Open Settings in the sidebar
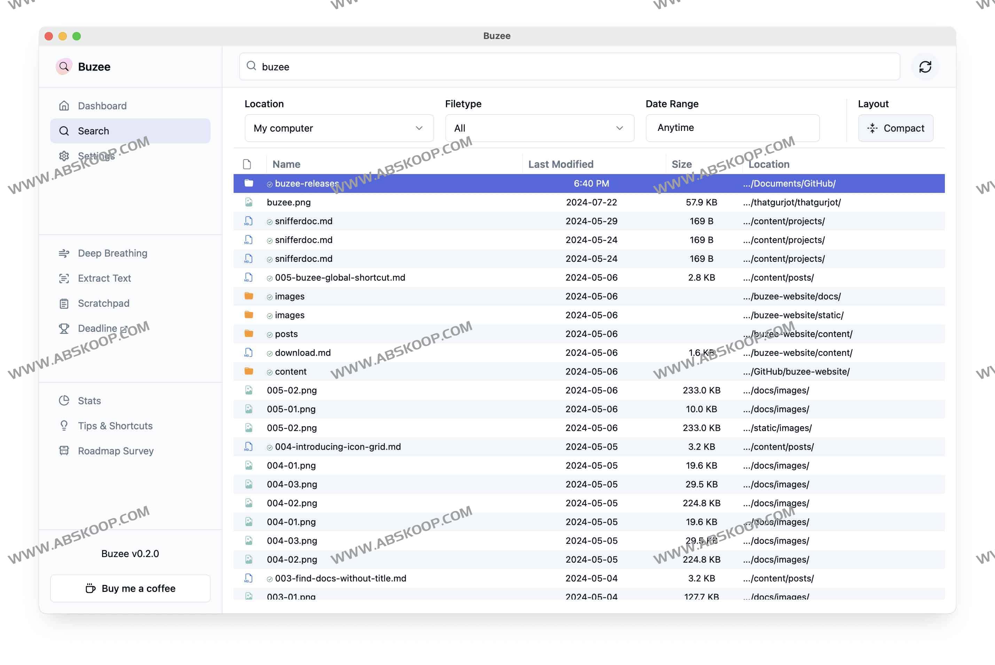This screenshot has height=665, width=995. coord(96,156)
